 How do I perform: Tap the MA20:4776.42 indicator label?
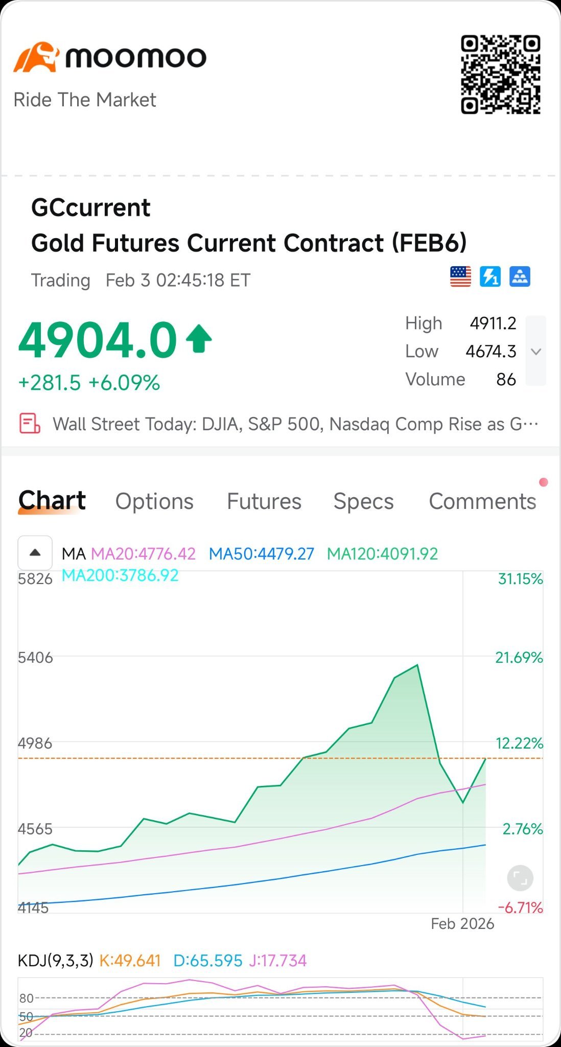pyautogui.click(x=143, y=554)
